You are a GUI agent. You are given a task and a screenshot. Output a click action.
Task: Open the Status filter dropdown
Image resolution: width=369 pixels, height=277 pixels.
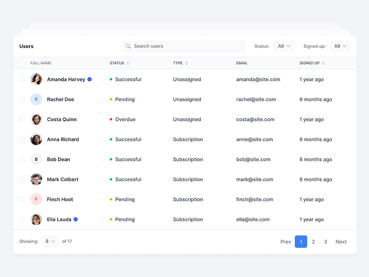click(284, 46)
